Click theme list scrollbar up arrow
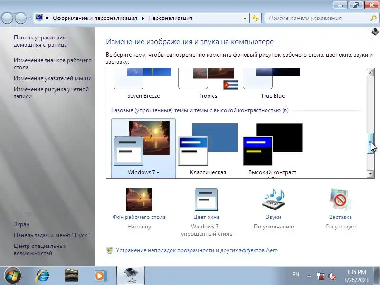Viewport: 380px width, 285px height. (370, 73)
